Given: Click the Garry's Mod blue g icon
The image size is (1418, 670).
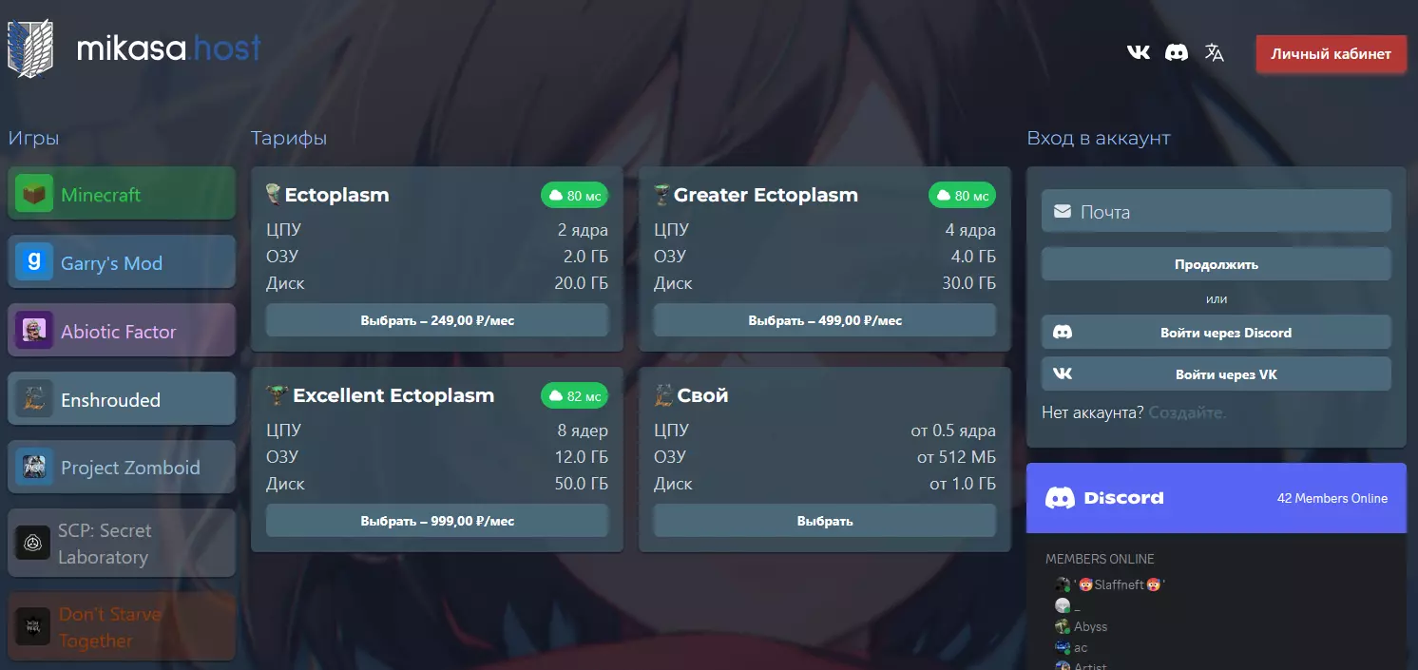Looking at the screenshot, I should 34,262.
